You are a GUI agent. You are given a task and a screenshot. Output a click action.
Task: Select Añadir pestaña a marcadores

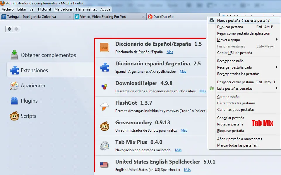coord(244,139)
